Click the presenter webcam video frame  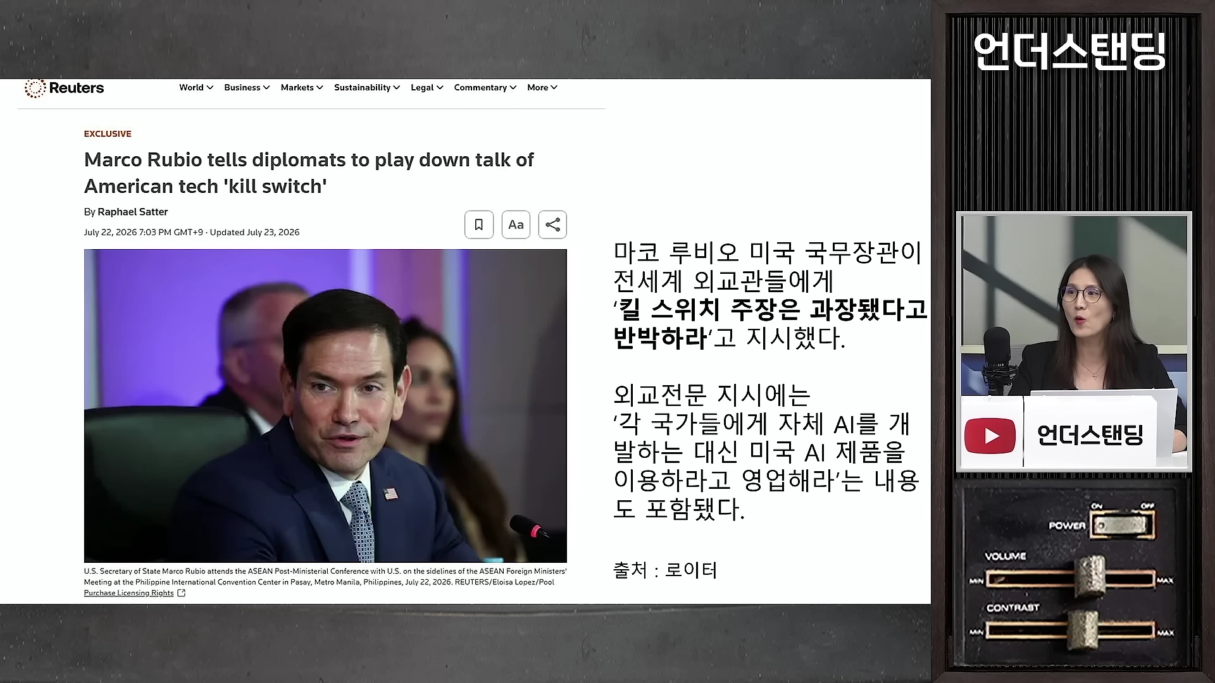pyautogui.click(x=1074, y=342)
